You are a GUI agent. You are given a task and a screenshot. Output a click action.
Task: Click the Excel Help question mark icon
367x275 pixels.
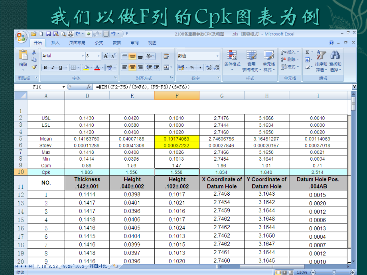[331, 43]
